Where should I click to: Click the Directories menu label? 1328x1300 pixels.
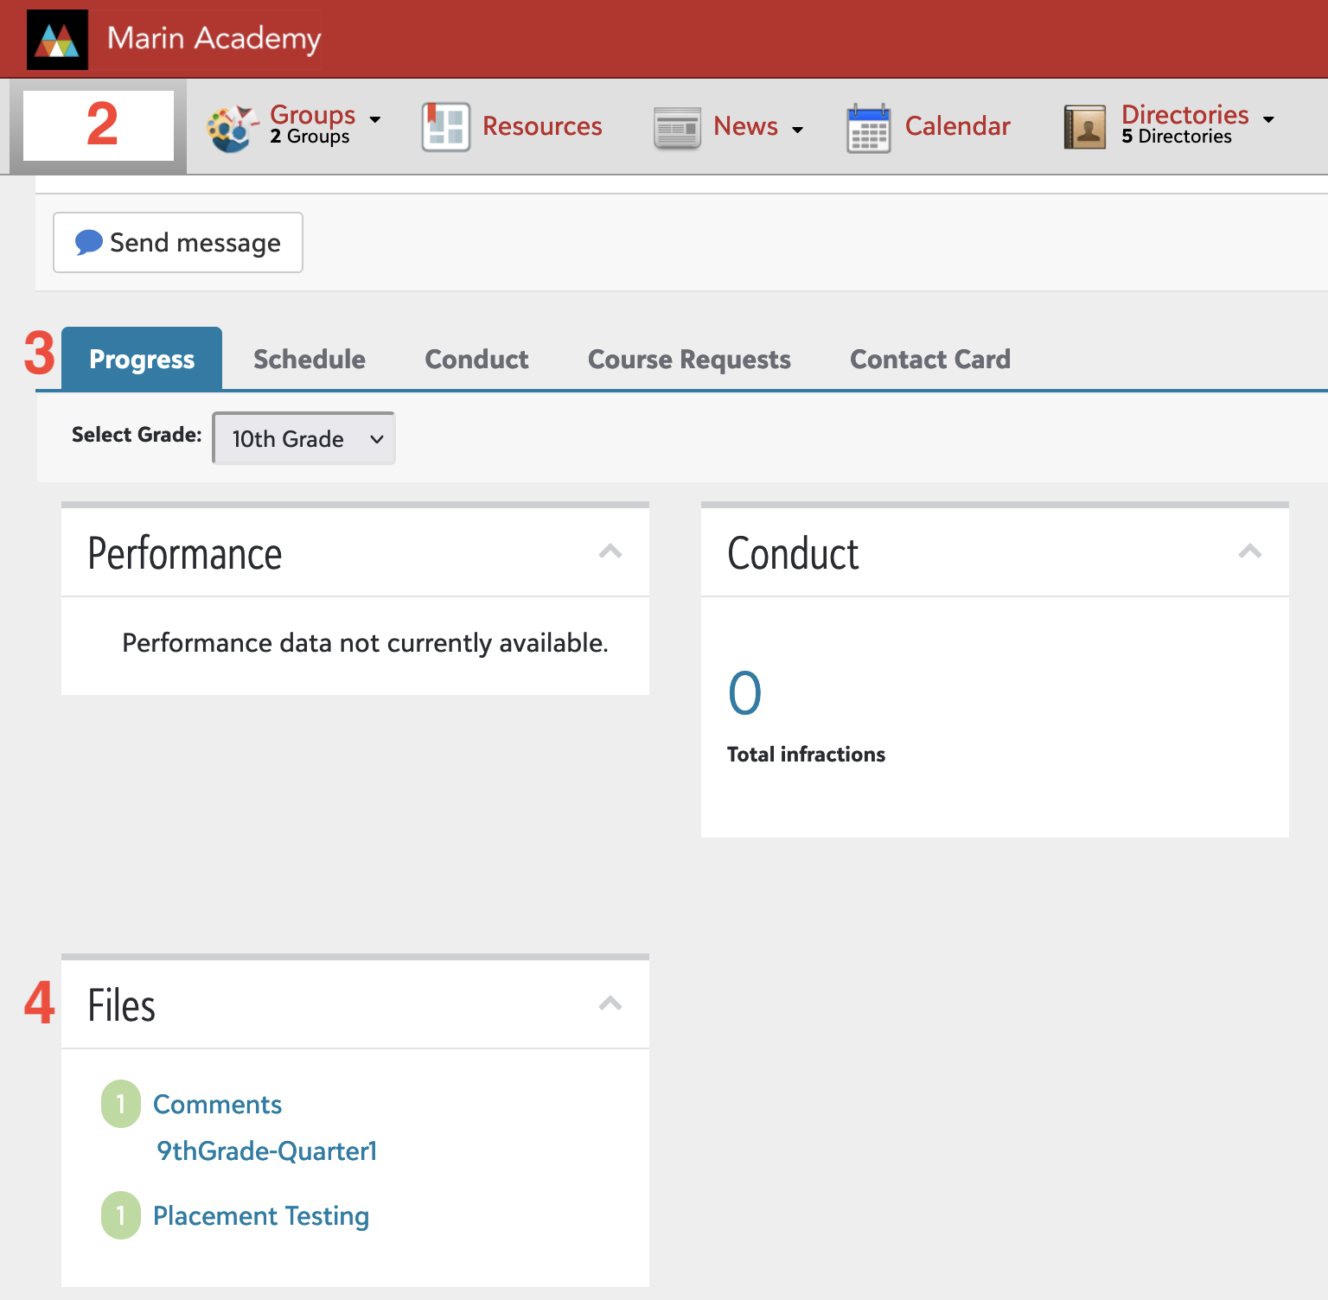pyautogui.click(x=1185, y=114)
